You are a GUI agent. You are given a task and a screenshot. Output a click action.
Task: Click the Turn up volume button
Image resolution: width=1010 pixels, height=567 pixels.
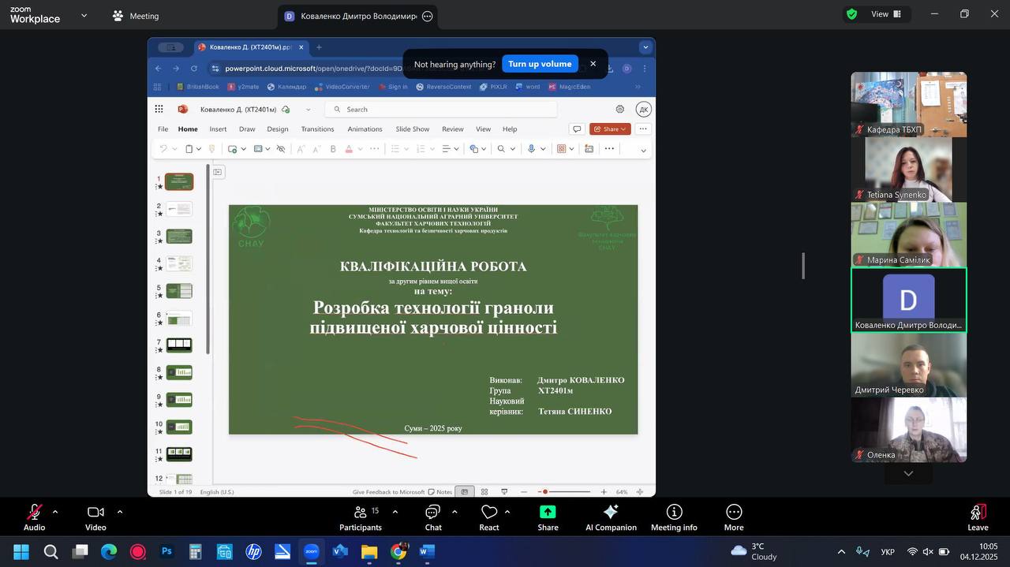click(540, 64)
